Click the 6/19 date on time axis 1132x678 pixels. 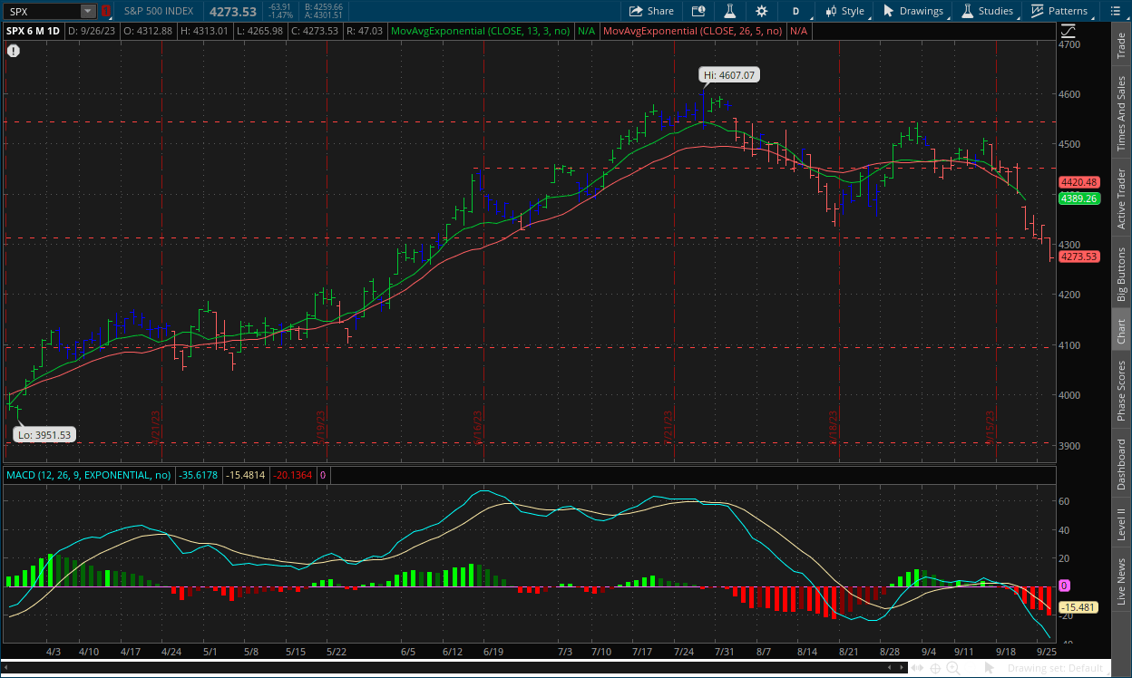click(493, 652)
